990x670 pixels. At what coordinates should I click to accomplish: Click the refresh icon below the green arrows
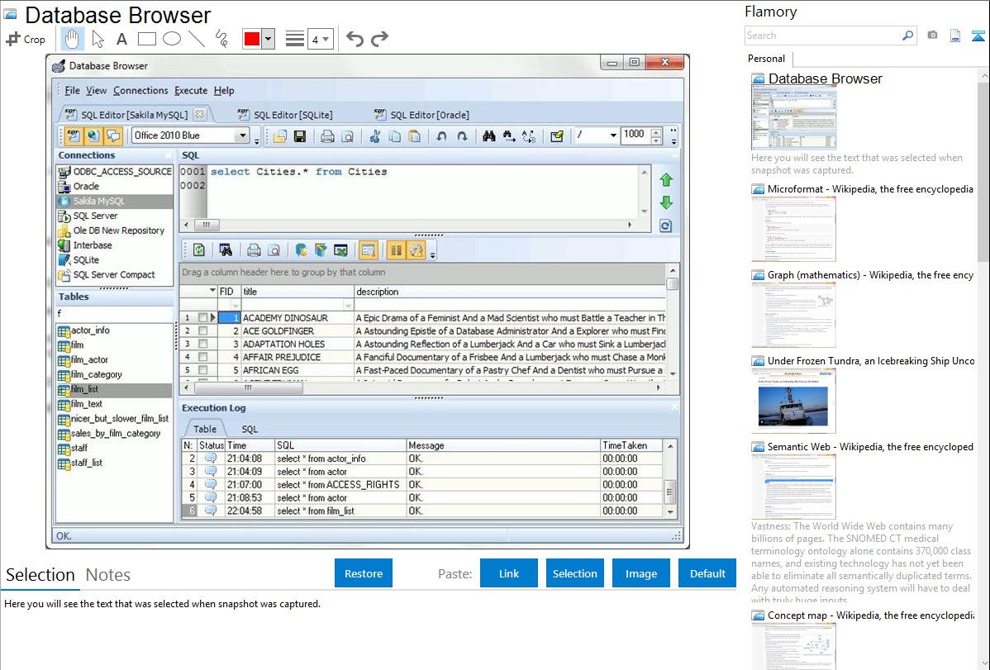(x=666, y=226)
